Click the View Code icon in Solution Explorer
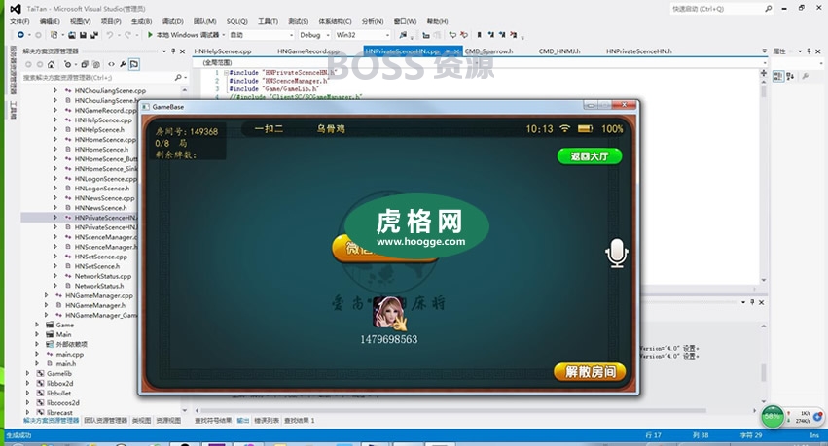The height and width of the screenshot is (446, 828). coord(112,64)
